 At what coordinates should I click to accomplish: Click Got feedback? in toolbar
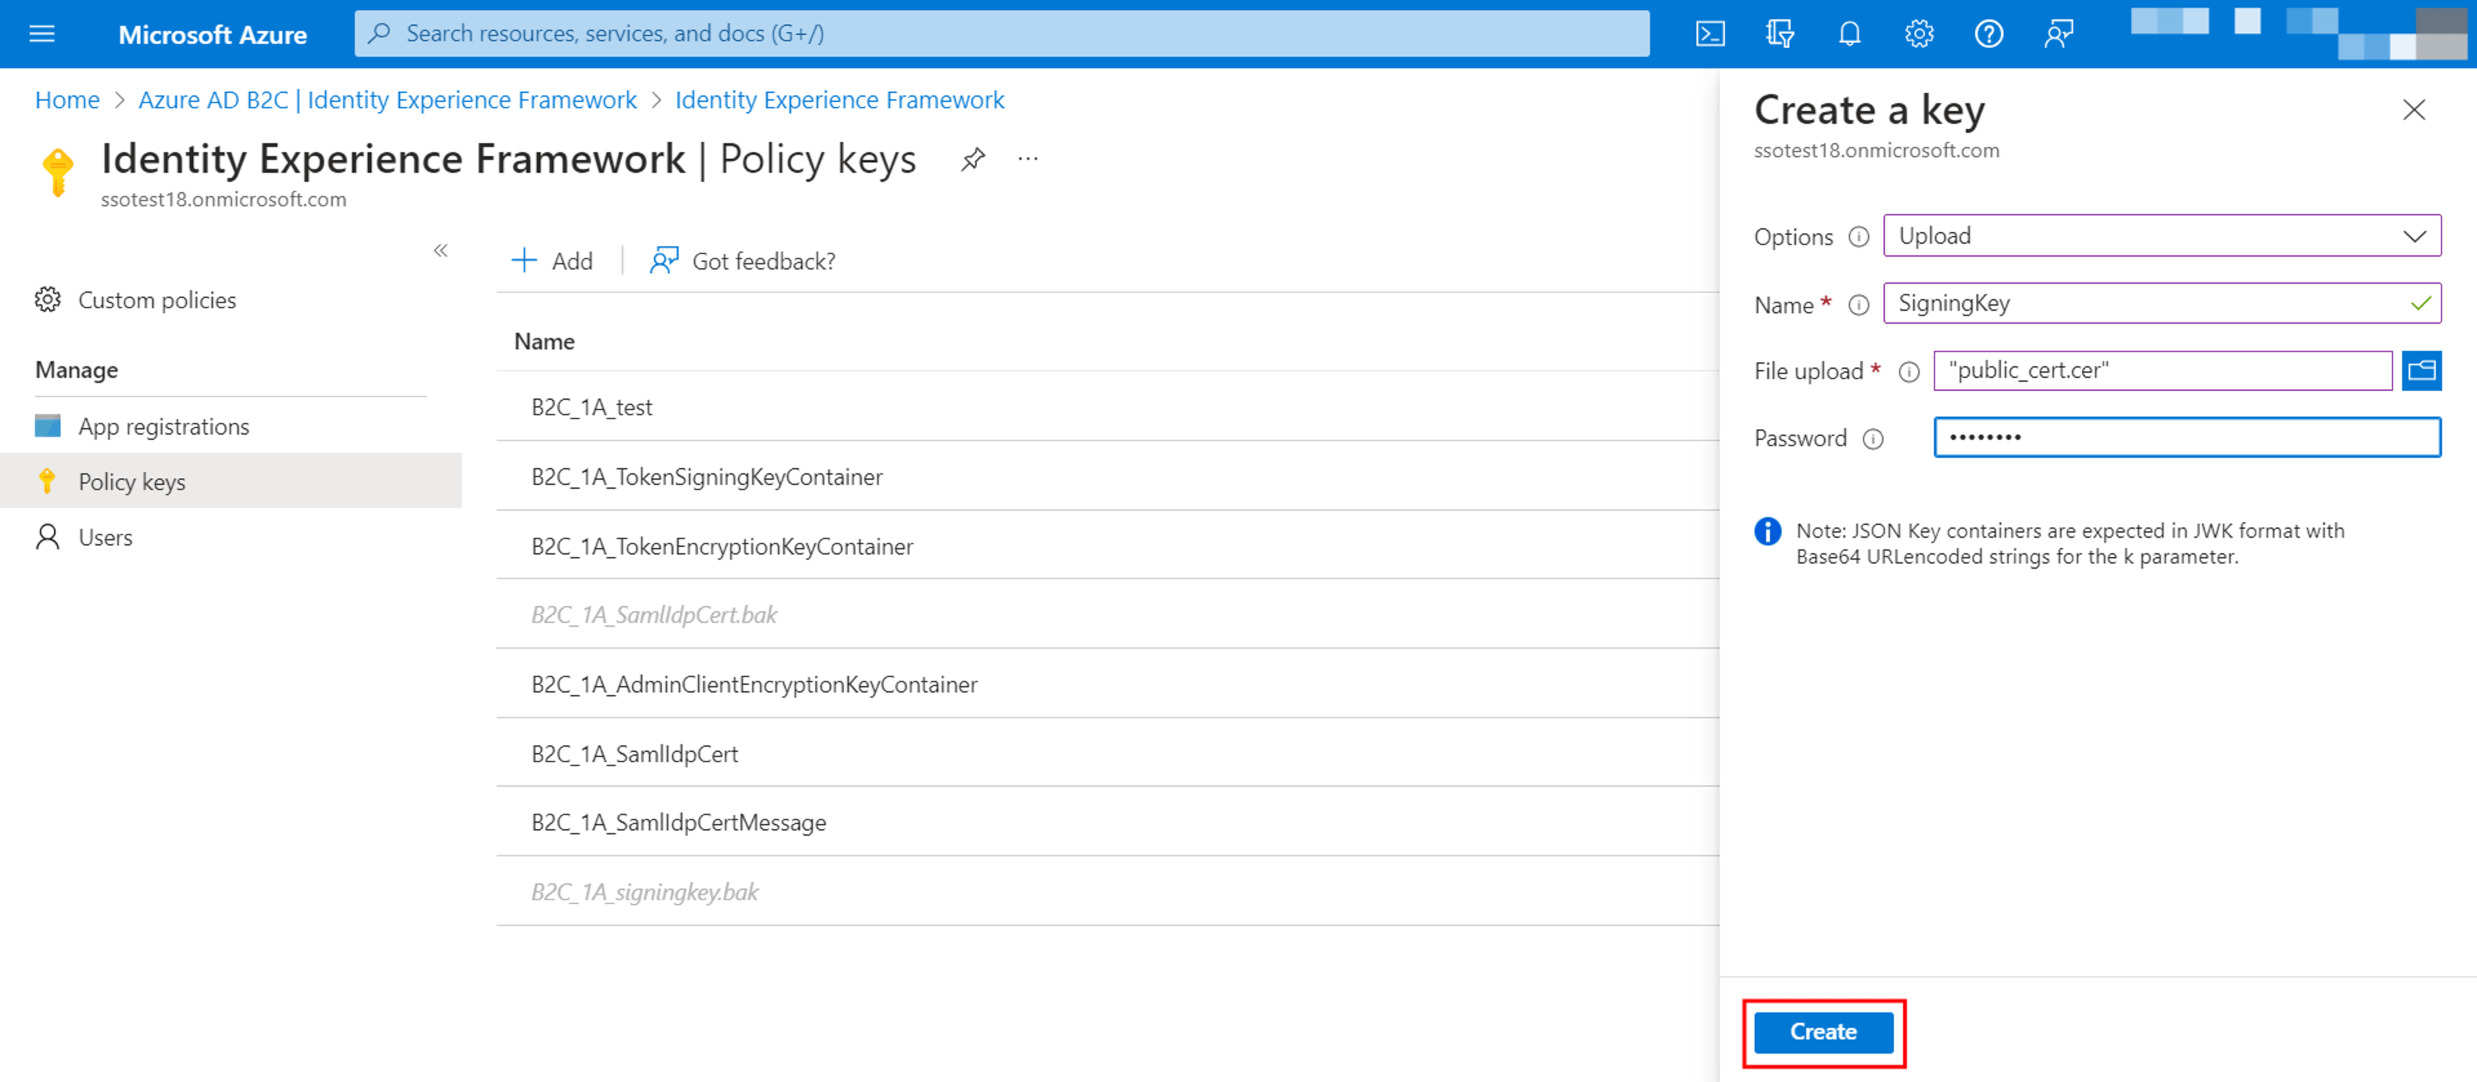pos(742,261)
